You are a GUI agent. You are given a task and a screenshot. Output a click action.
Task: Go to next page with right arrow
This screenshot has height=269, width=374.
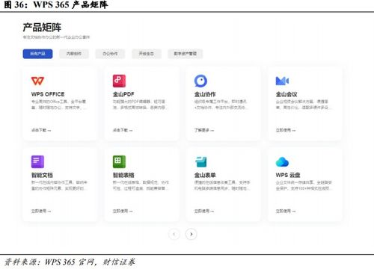point(191,234)
